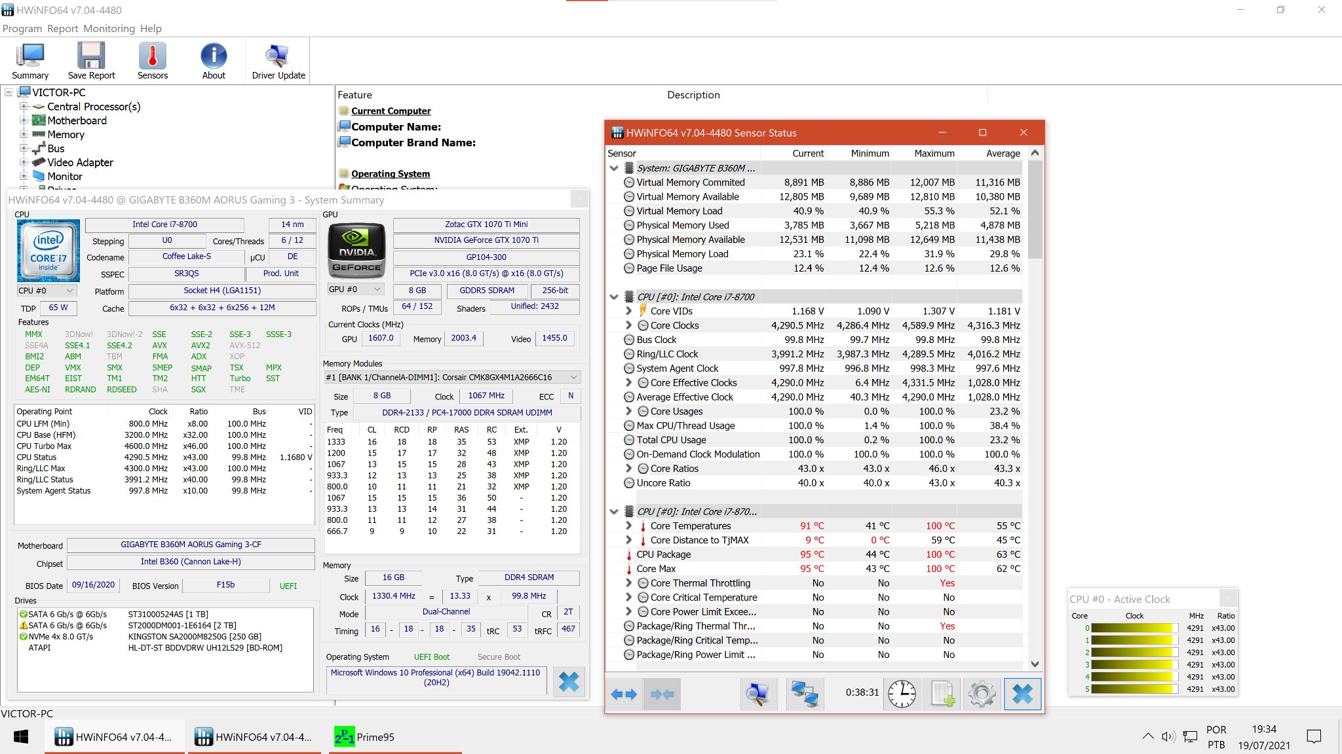Click the sensor search magnifier icon
The image size is (1342, 754).
tap(757, 694)
